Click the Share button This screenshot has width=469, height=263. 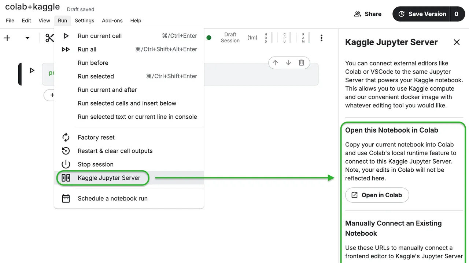[x=368, y=14]
